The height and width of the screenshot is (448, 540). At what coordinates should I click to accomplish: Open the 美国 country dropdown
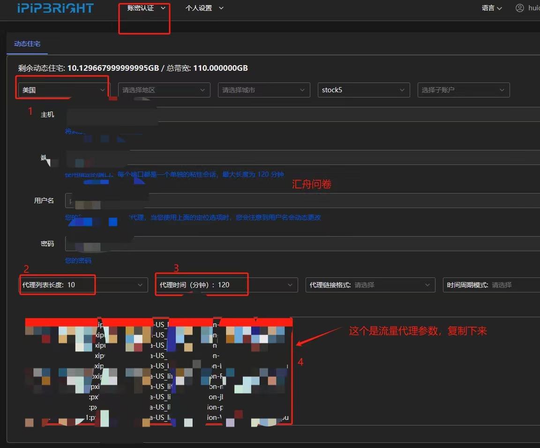64,90
